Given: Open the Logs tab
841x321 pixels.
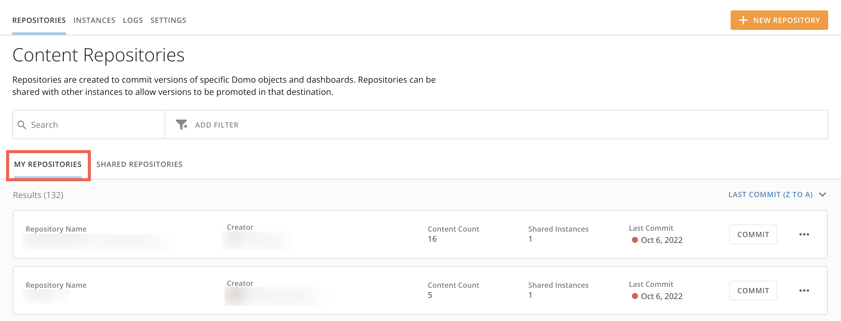Looking at the screenshot, I should pos(133,20).
